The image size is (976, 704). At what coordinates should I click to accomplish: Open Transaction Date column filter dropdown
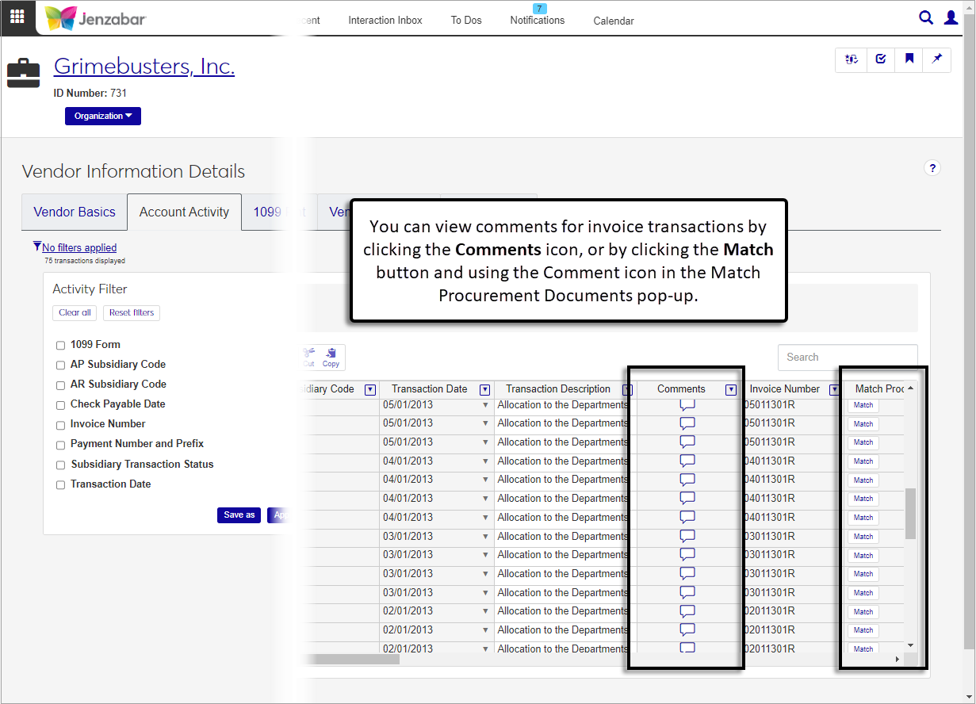coord(484,390)
